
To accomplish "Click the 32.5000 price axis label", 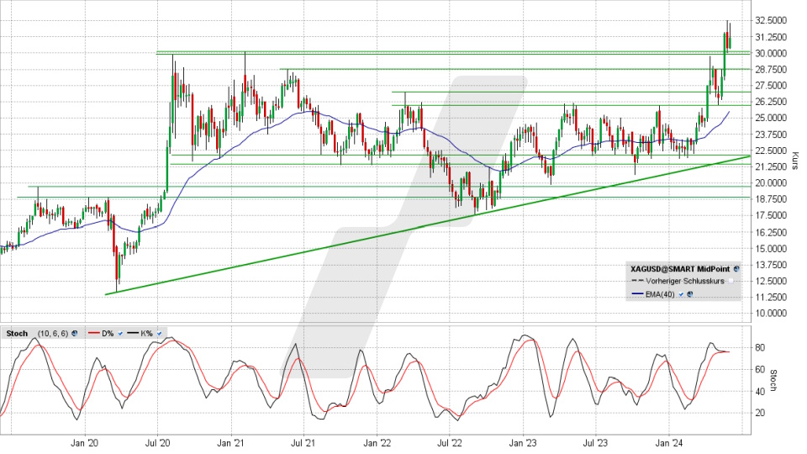I will point(771,20).
